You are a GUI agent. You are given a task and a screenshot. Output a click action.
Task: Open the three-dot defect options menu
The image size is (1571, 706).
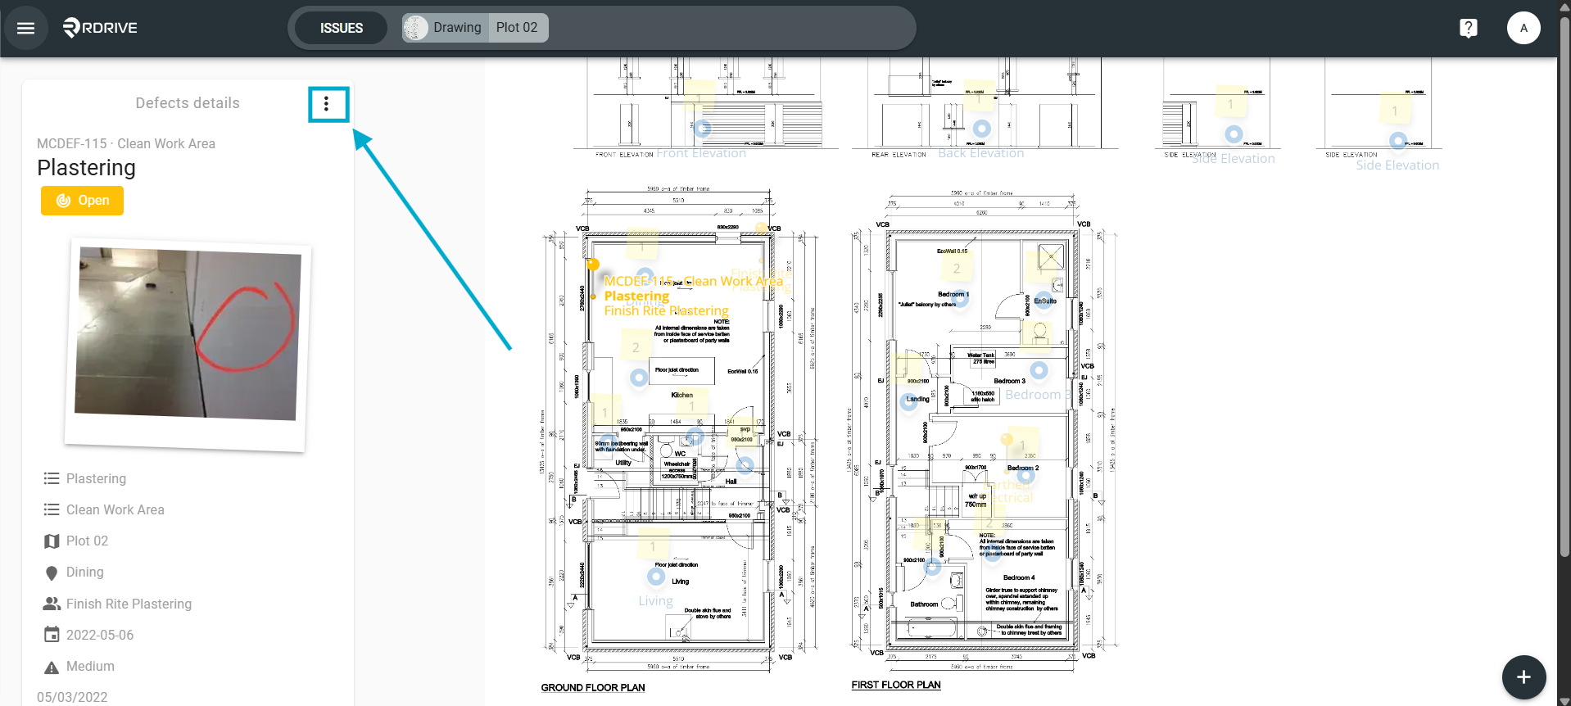click(x=327, y=104)
